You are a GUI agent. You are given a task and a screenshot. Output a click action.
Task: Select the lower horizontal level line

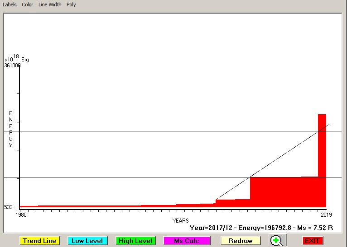tap(136, 177)
